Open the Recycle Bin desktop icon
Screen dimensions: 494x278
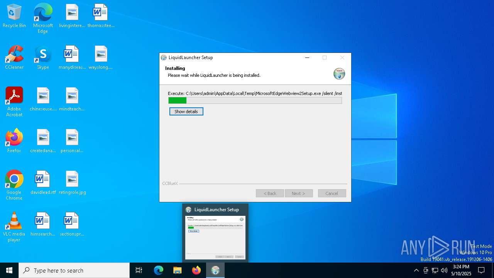[x=14, y=16]
